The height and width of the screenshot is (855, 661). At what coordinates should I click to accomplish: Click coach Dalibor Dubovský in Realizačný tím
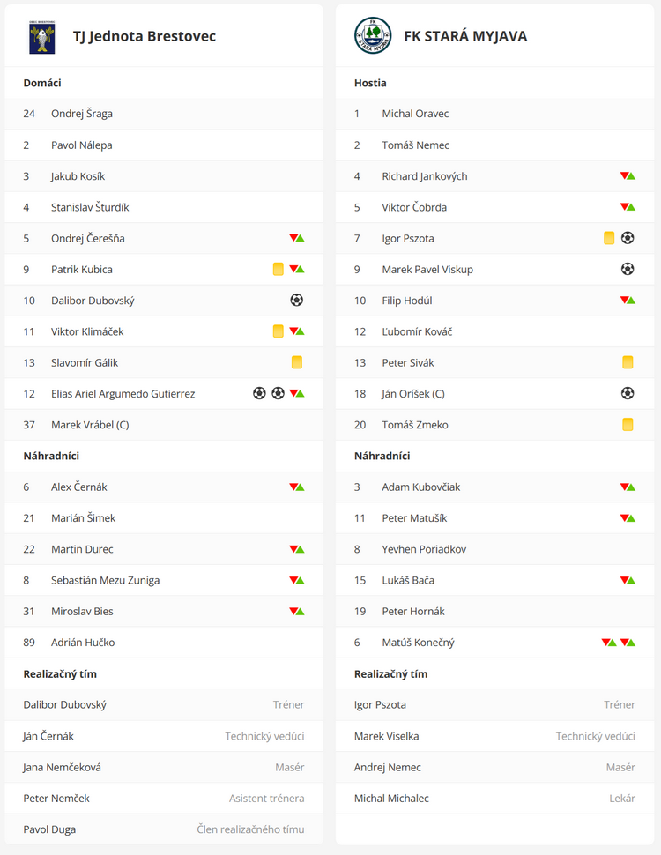click(x=65, y=705)
